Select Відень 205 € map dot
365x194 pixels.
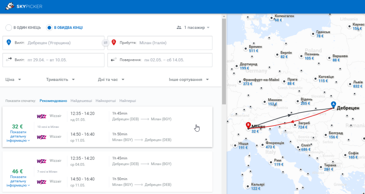click(298, 101)
